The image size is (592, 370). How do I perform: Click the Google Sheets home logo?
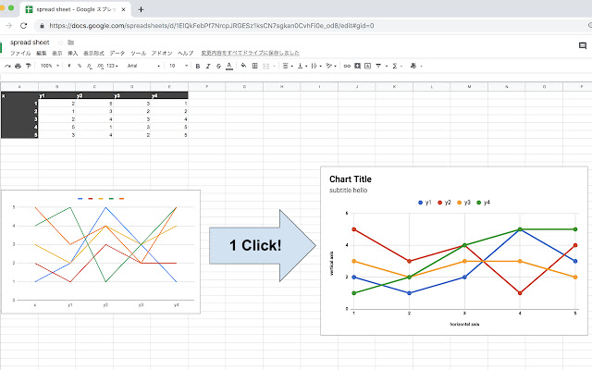(1, 48)
